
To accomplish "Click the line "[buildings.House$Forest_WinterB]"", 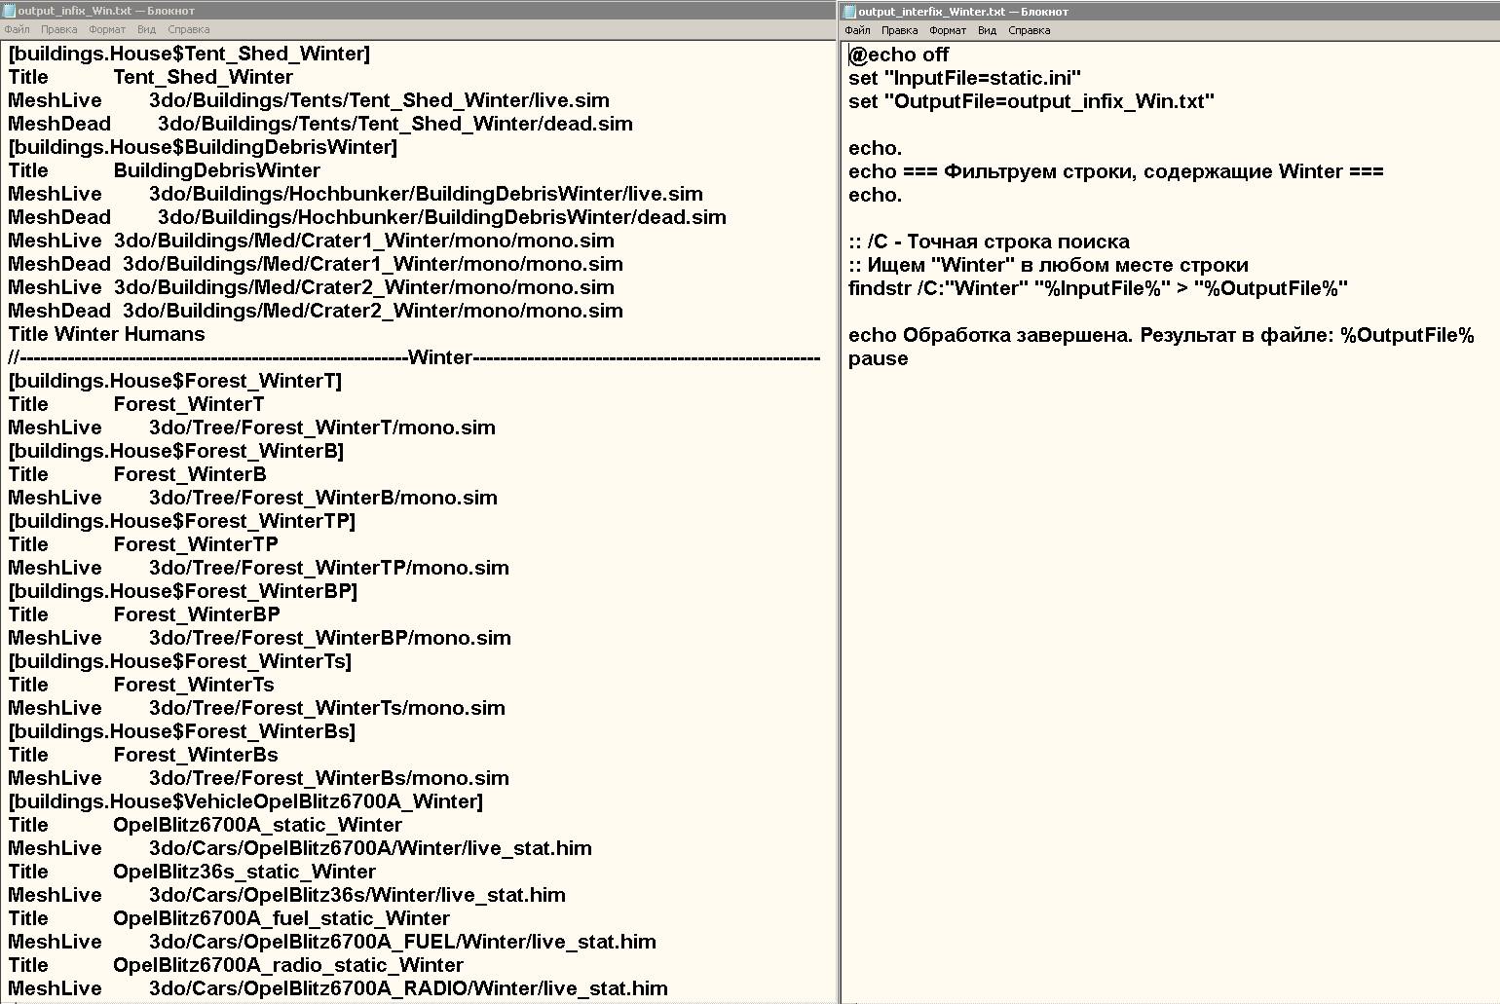I will [176, 451].
